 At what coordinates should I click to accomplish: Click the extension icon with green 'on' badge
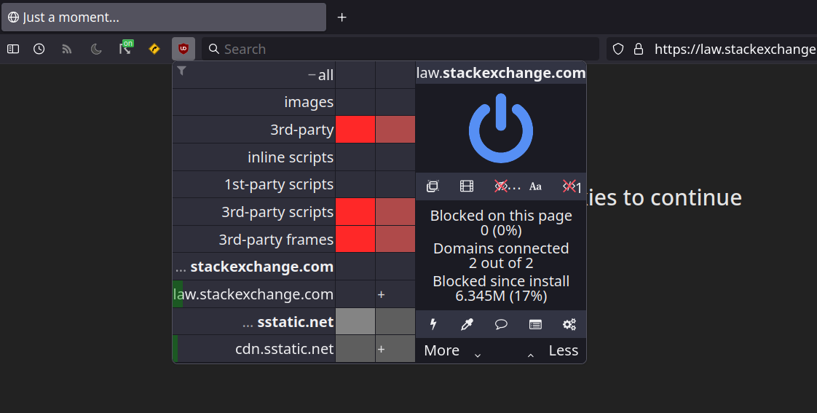125,48
